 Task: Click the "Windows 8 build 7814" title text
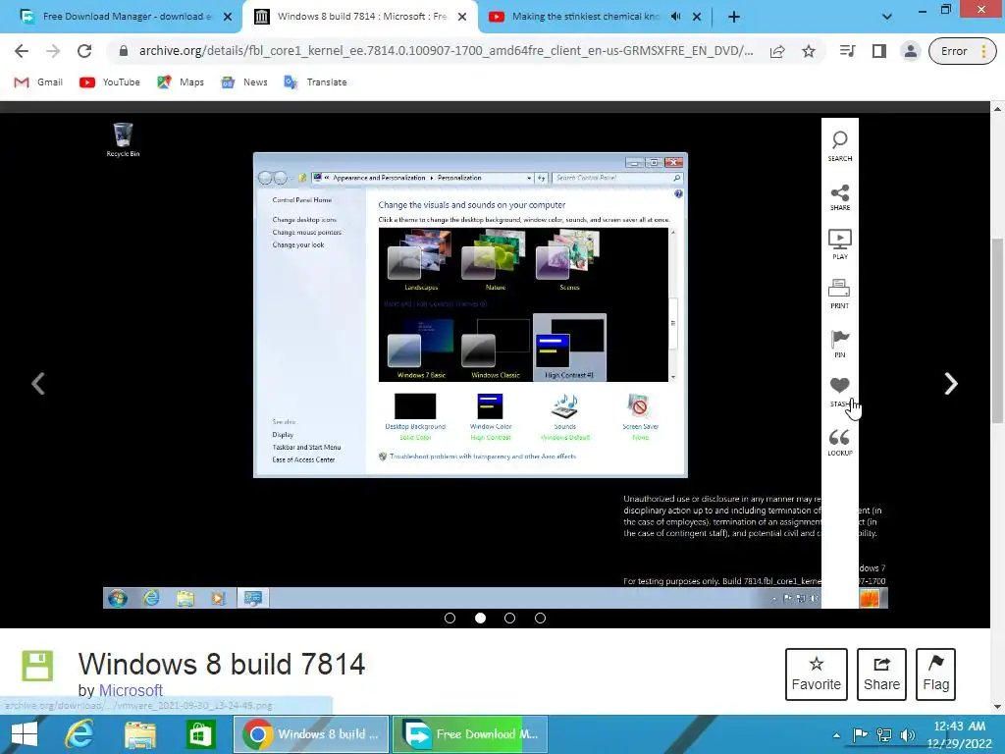222,664
